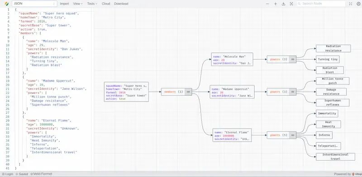The image size is (362, 177).
Task: Click the Powered by link
Action: coord(348,174)
